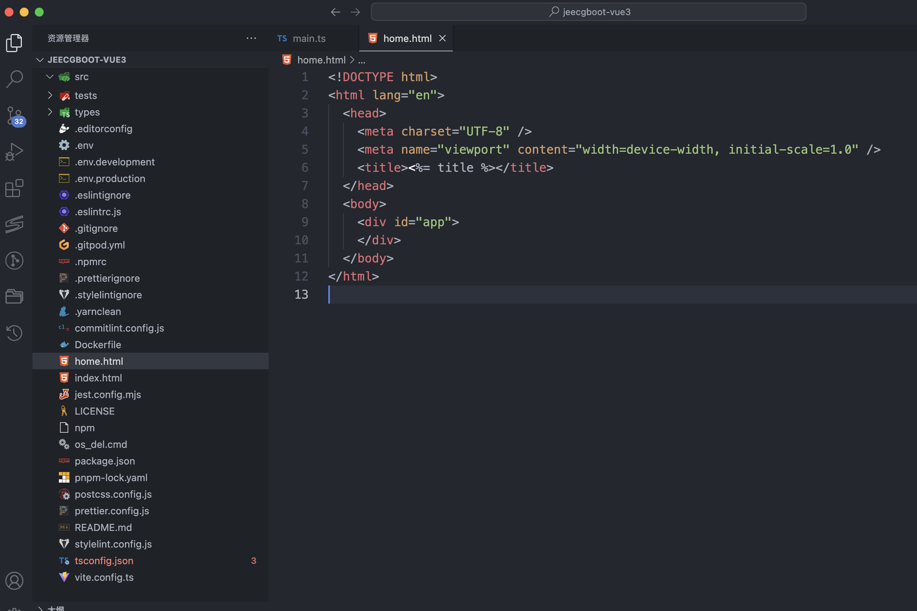Open Source Control with 32 changes badge

click(x=14, y=115)
